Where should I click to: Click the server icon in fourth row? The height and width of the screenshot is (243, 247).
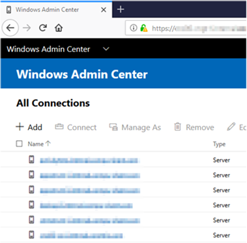coord(31,205)
